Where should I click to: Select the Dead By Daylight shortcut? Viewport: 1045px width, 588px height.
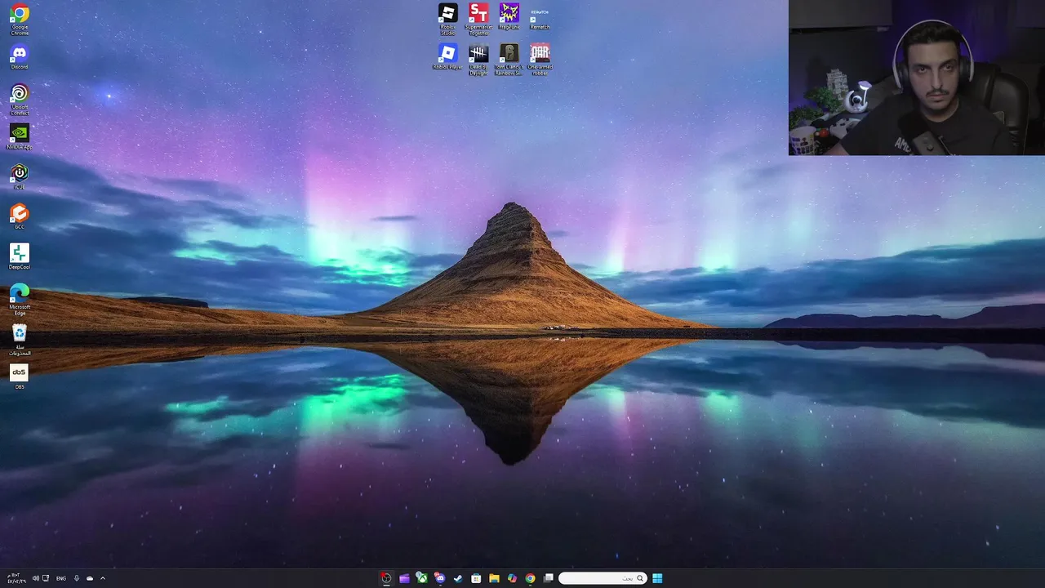click(x=478, y=60)
